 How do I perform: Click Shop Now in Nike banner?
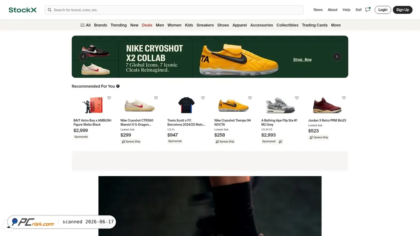302,59
